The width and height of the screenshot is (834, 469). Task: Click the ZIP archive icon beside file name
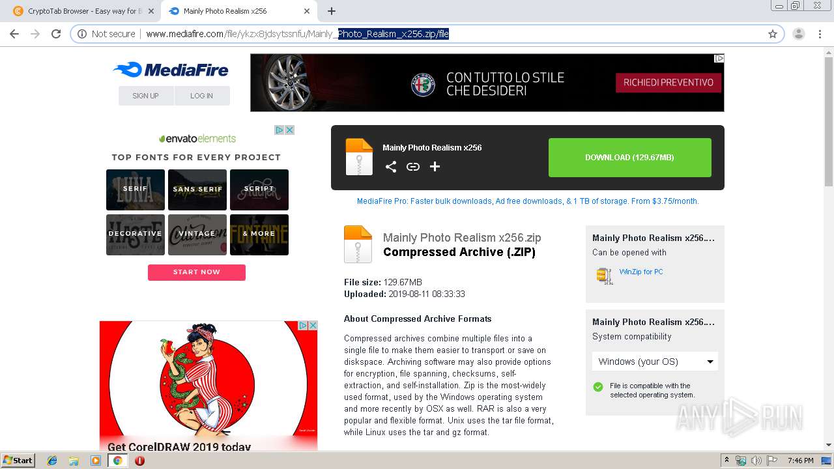click(x=358, y=244)
